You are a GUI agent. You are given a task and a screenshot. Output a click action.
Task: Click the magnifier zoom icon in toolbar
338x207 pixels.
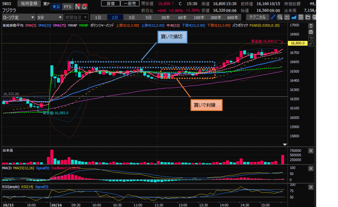tap(280, 17)
